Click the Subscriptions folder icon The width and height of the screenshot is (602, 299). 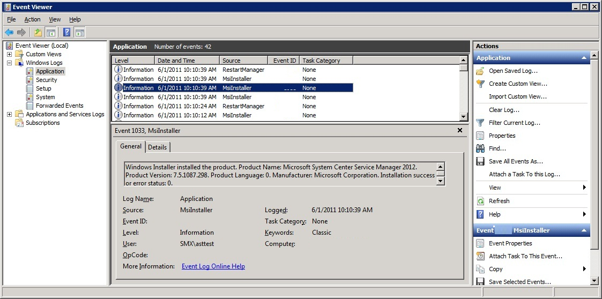point(19,123)
